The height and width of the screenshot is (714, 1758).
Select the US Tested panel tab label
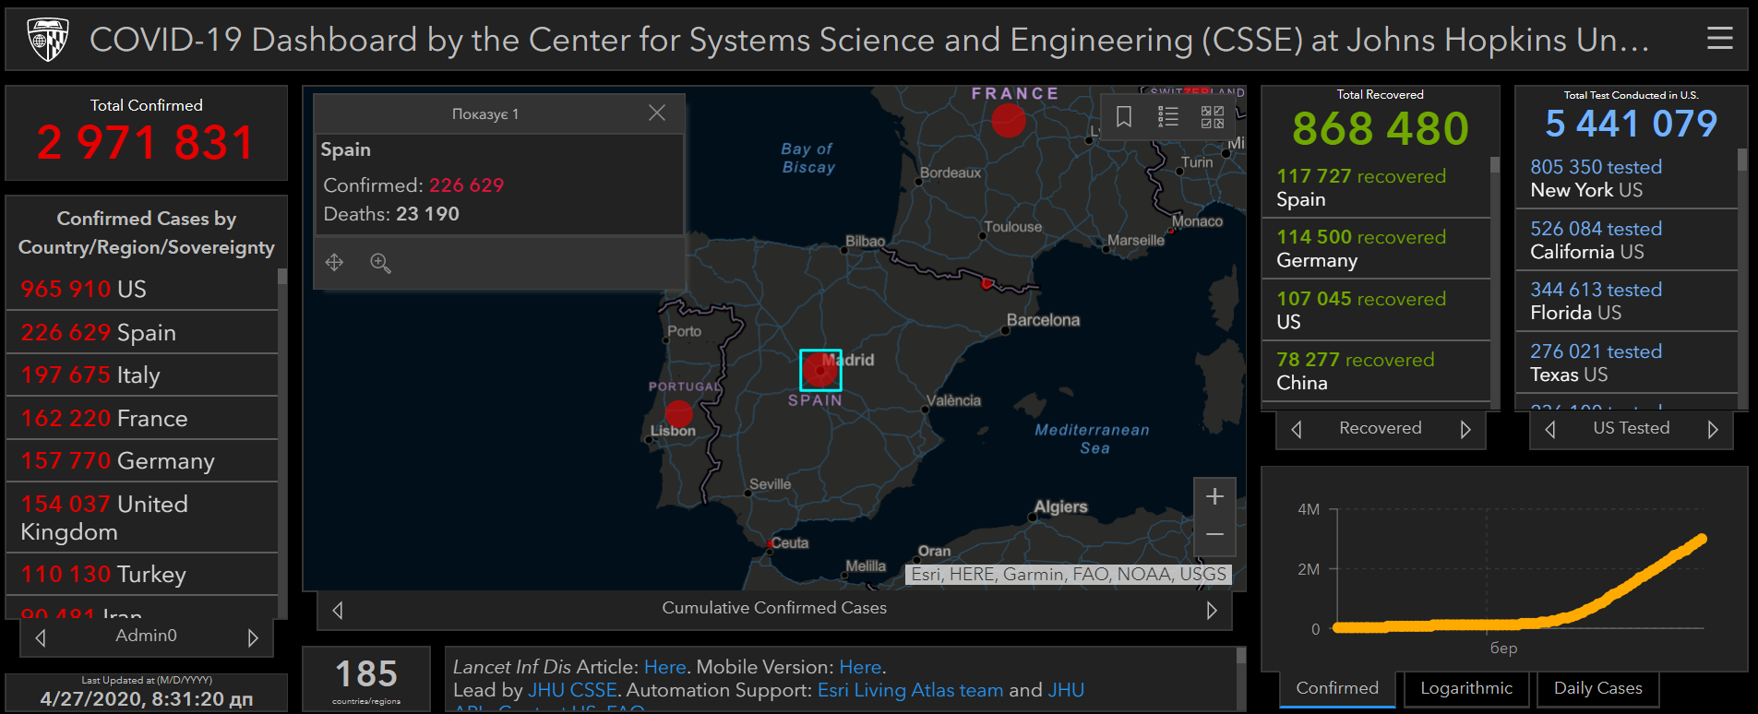[x=1632, y=428]
